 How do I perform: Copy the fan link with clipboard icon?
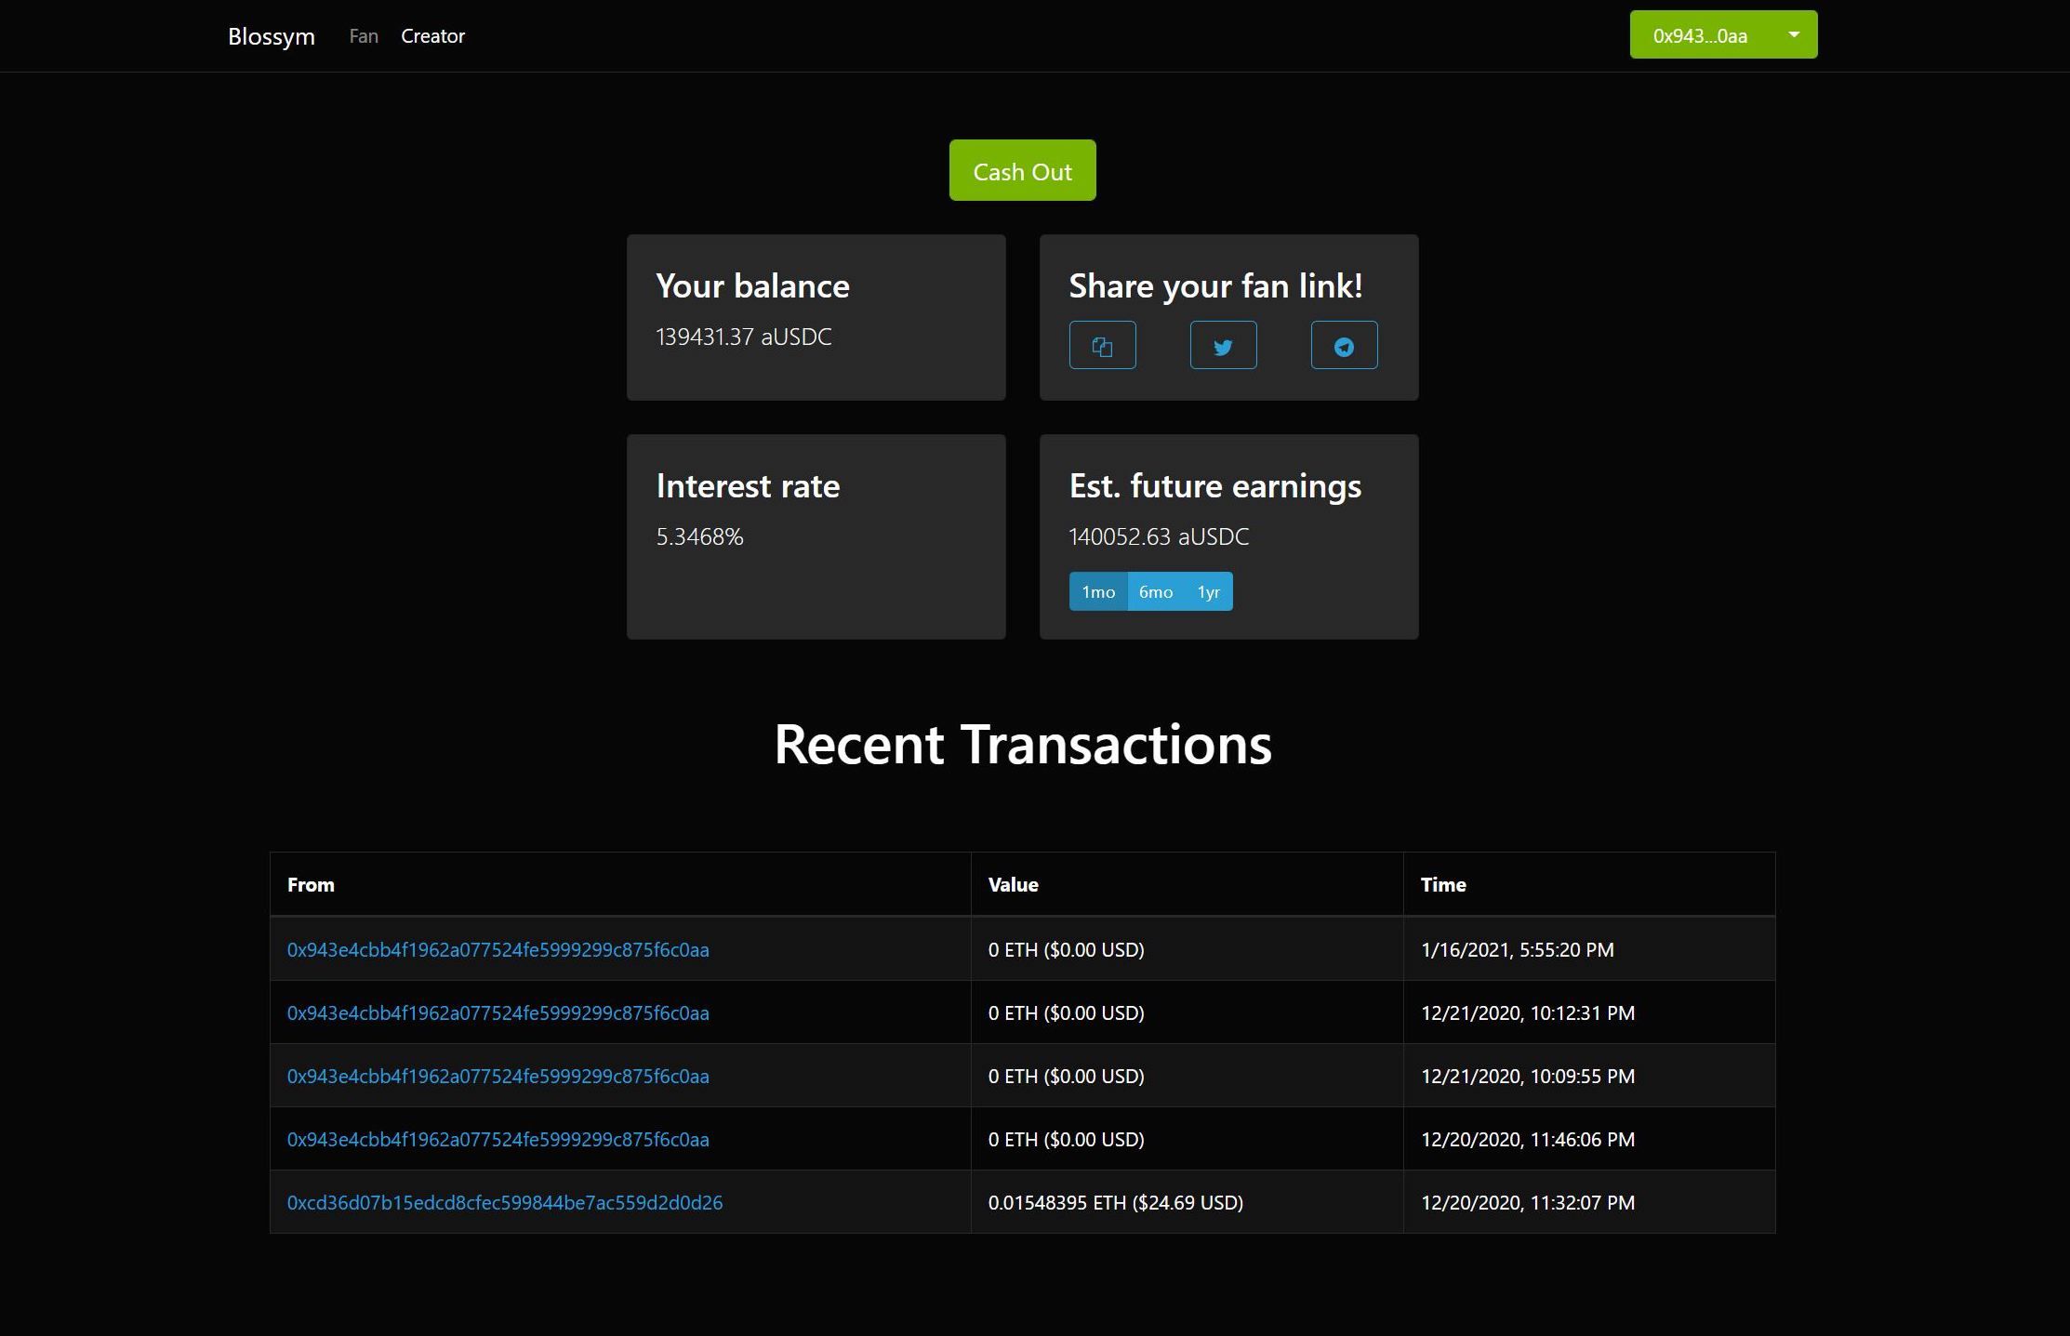click(1102, 345)
